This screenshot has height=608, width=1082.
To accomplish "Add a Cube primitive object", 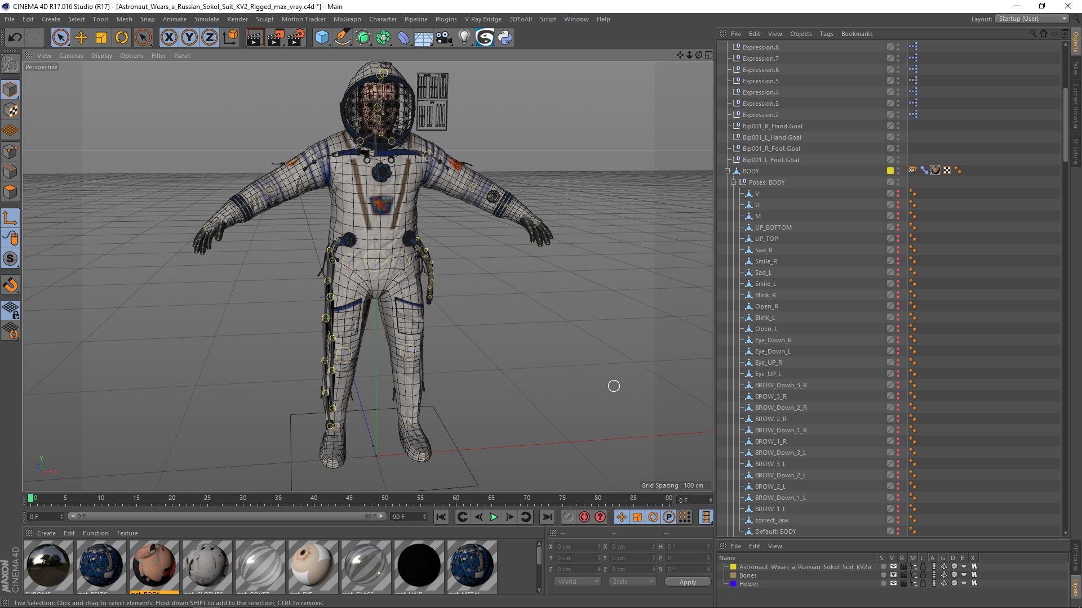I will tap(322, 38).
